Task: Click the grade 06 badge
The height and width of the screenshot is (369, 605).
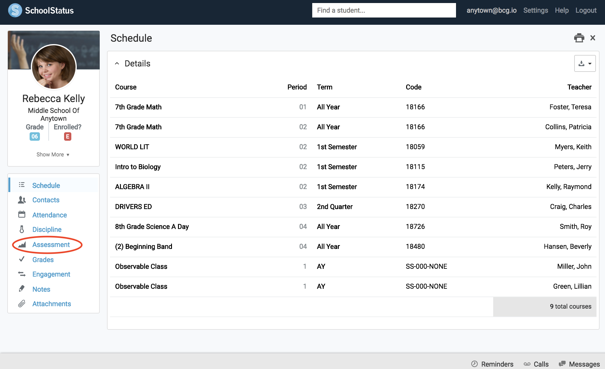Action: coord(34,136)
